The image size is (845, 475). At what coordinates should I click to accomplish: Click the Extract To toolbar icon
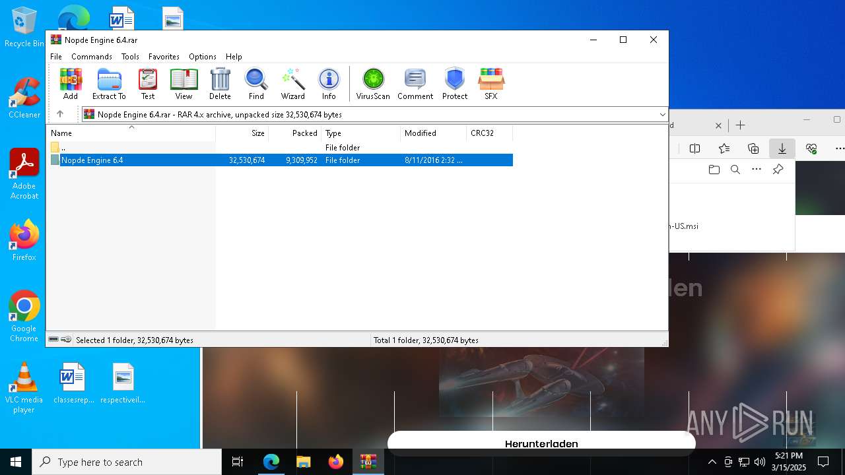coord(109,84)
